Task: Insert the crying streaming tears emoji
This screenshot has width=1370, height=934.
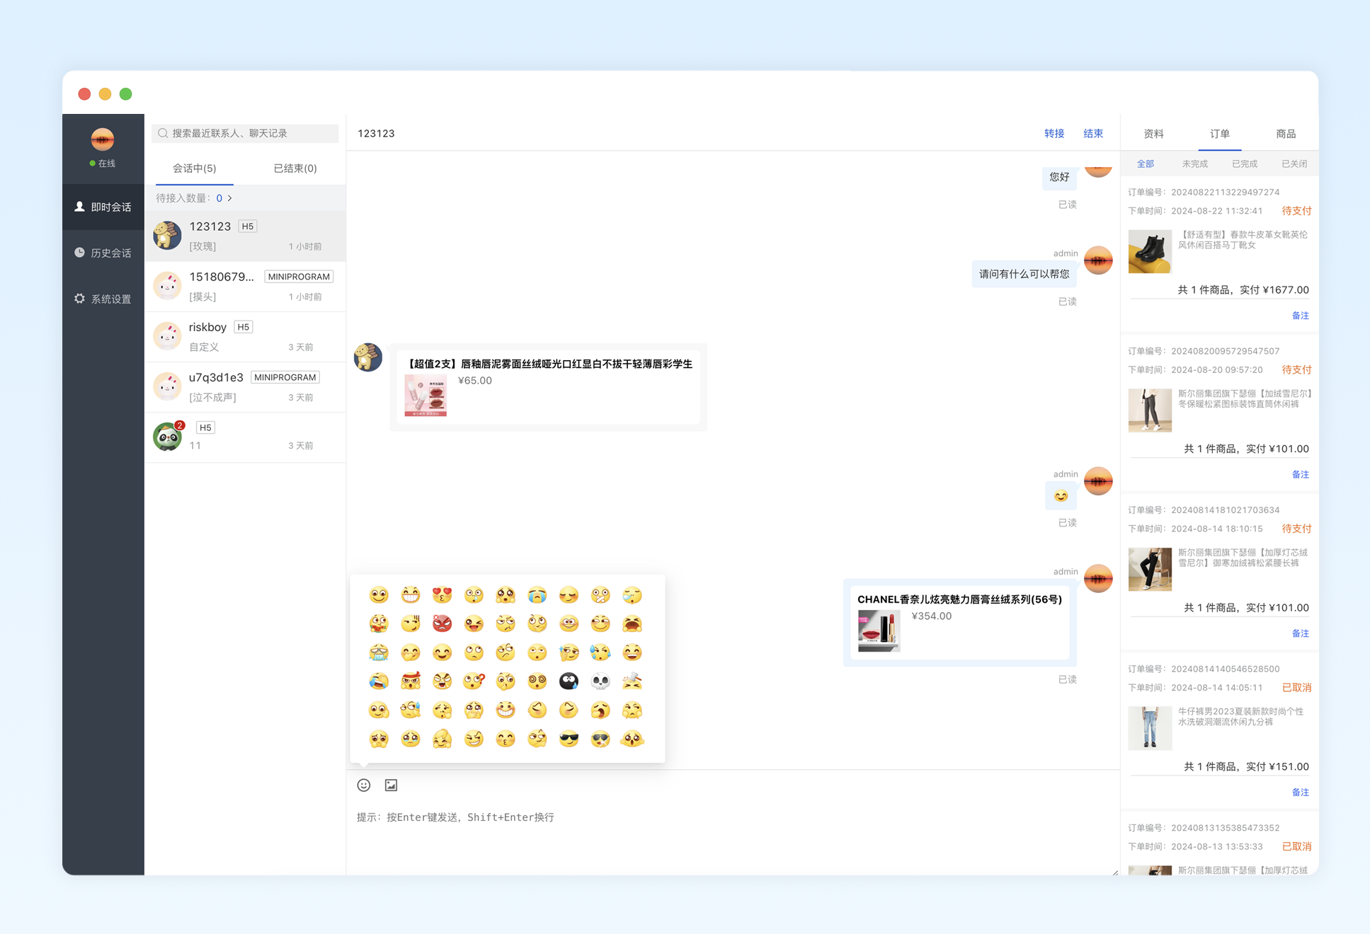Action: pos(537,595)
